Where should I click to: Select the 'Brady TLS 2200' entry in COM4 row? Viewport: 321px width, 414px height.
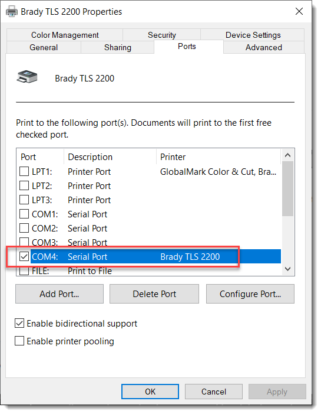tap(190, 257)
